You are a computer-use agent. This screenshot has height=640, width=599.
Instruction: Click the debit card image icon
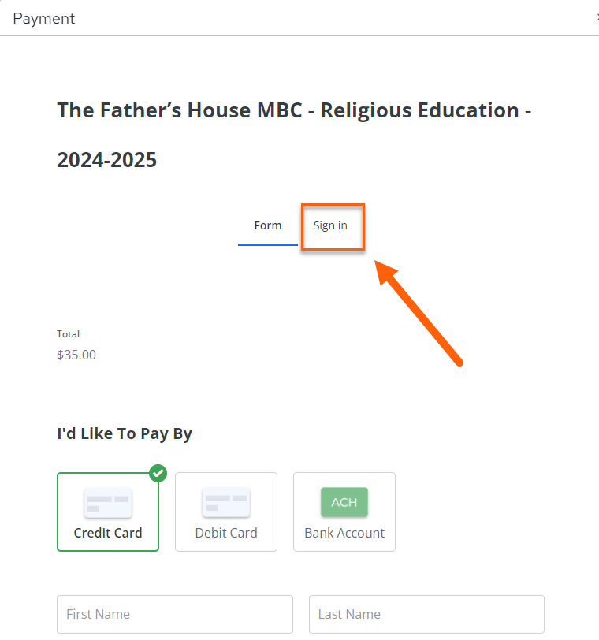pos(226,502)
